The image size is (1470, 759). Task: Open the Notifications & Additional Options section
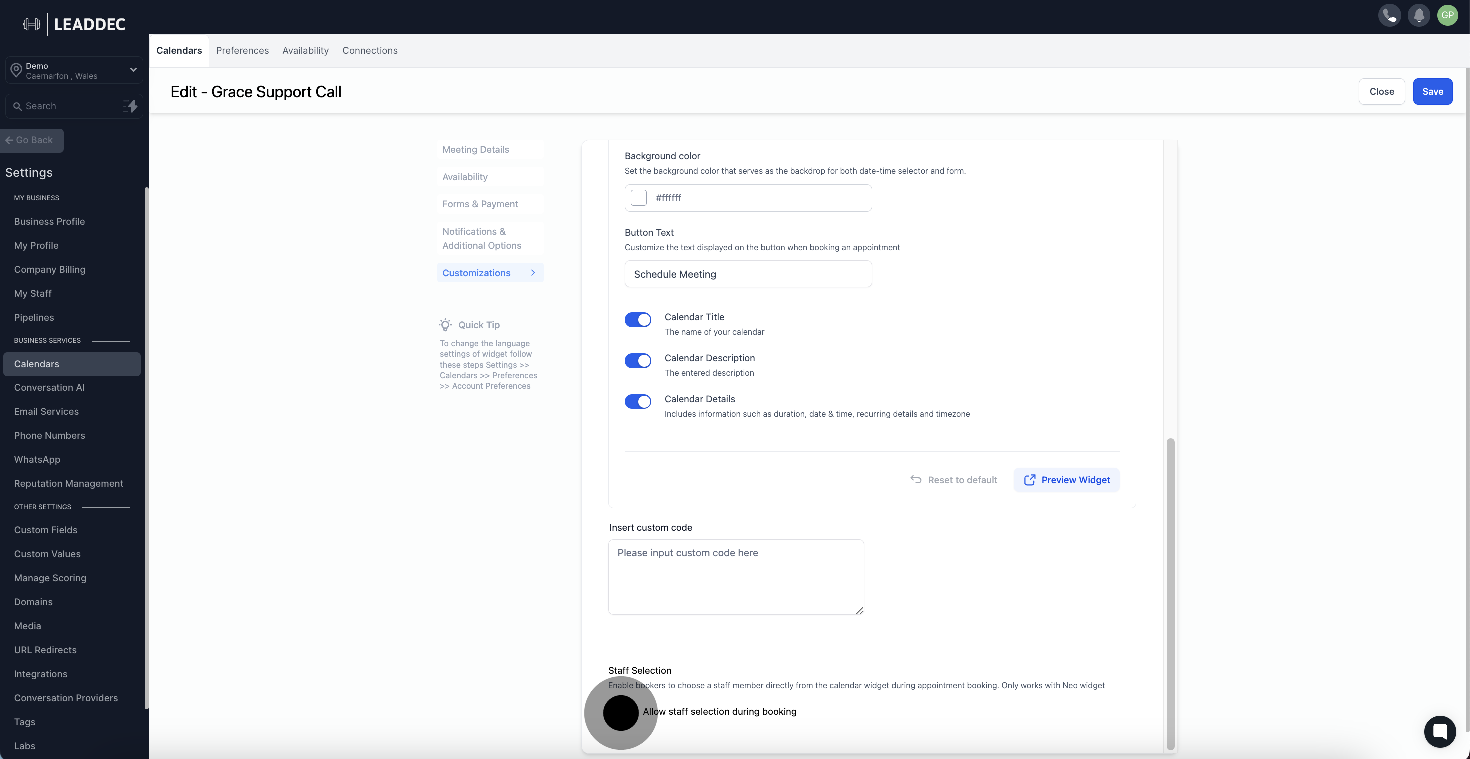point(482,238)
